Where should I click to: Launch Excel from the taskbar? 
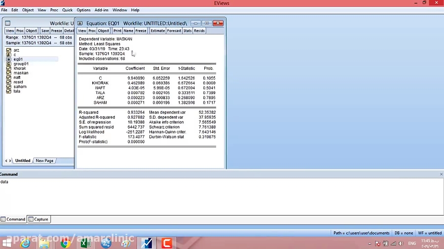85,243
